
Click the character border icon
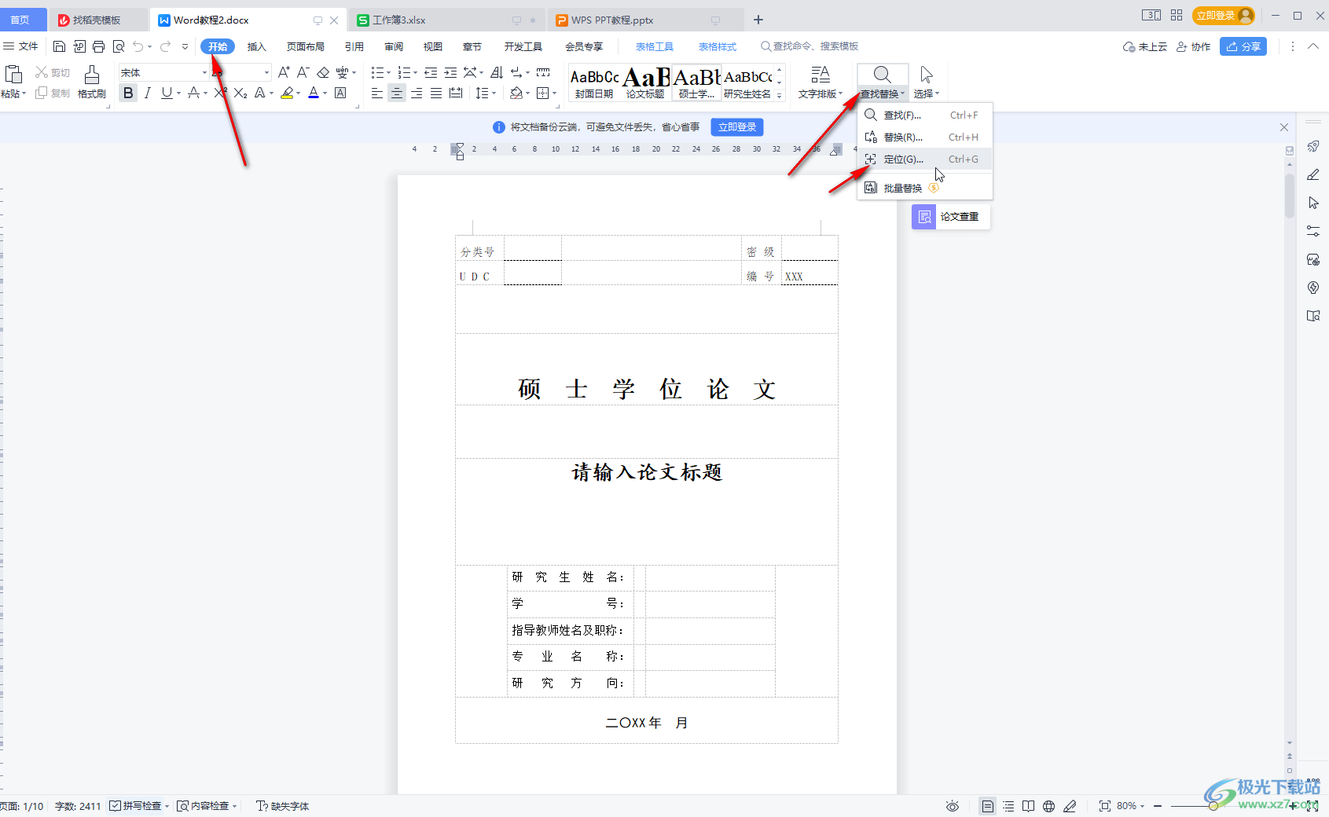[x=340, y=93]
